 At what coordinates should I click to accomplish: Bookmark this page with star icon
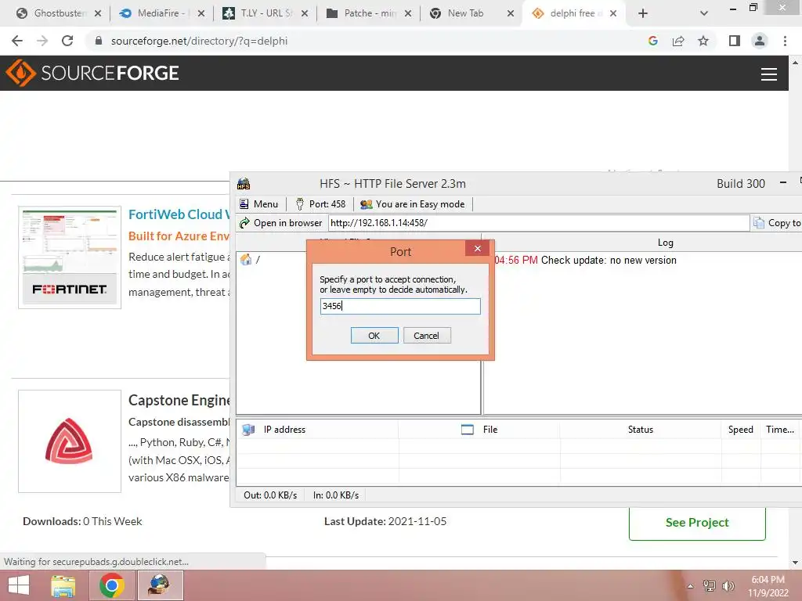(x=703, y=41)
